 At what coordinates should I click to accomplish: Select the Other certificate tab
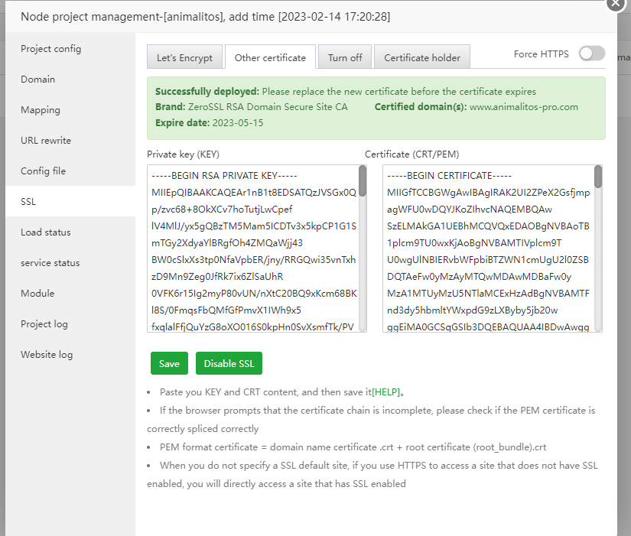click(270, 58)
